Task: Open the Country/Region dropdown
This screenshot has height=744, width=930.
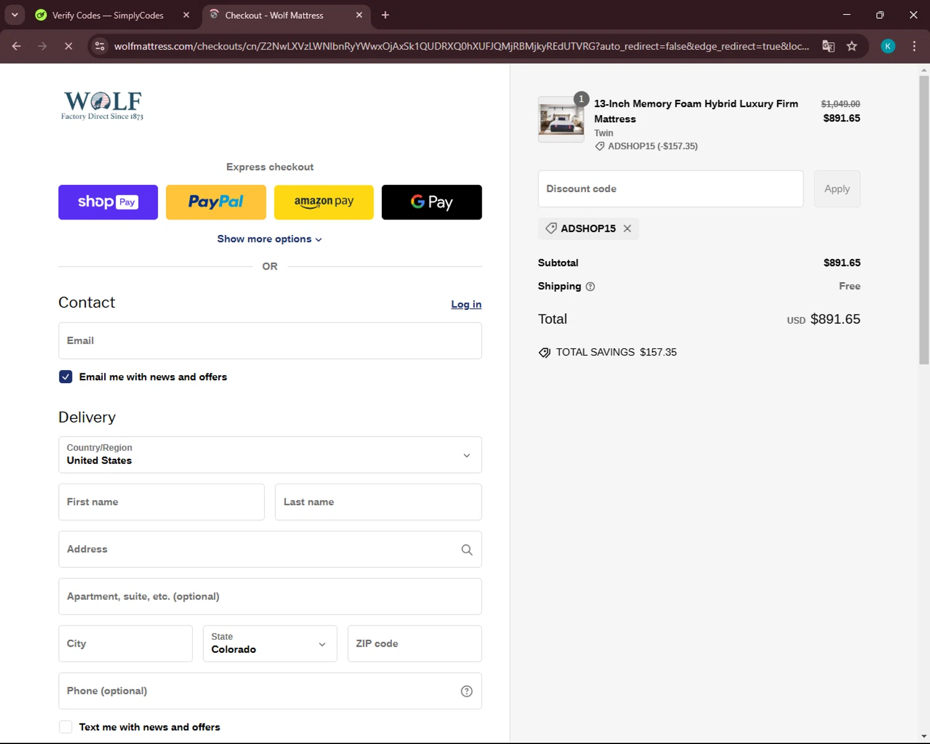Action: tap(270, 454)
